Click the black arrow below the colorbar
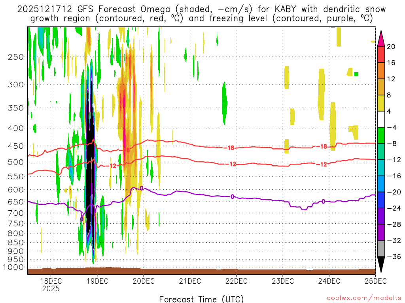Image resolution: width=405 pixels, height=303 pixels. [x=381, y=265]
